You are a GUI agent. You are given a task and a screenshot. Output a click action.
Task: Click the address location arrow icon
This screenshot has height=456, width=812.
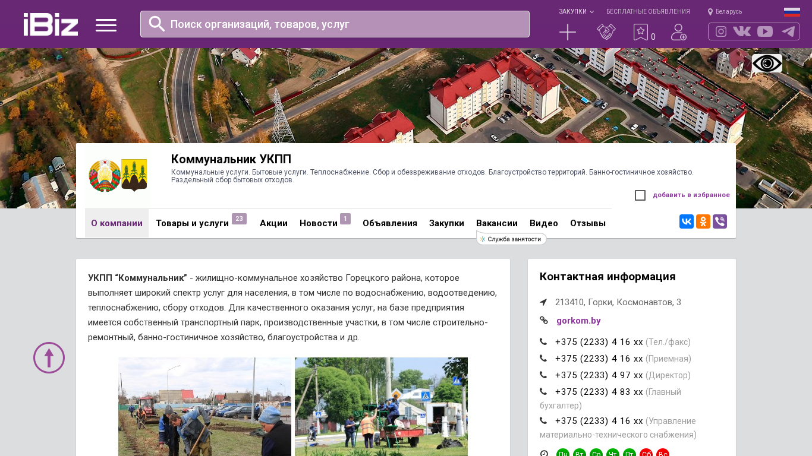click(543, 302)
